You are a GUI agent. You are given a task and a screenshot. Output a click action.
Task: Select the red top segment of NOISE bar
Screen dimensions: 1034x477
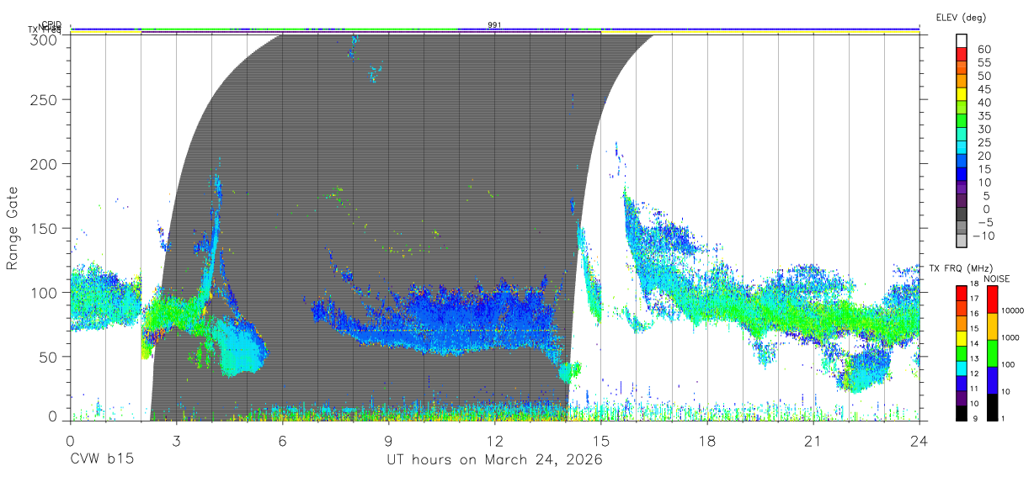tap(991, 299)
